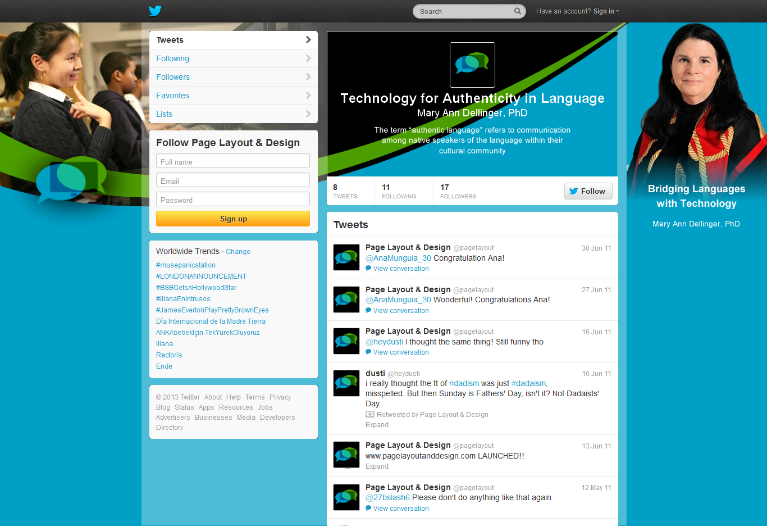Open the profile avatar in header

[472, 65]
